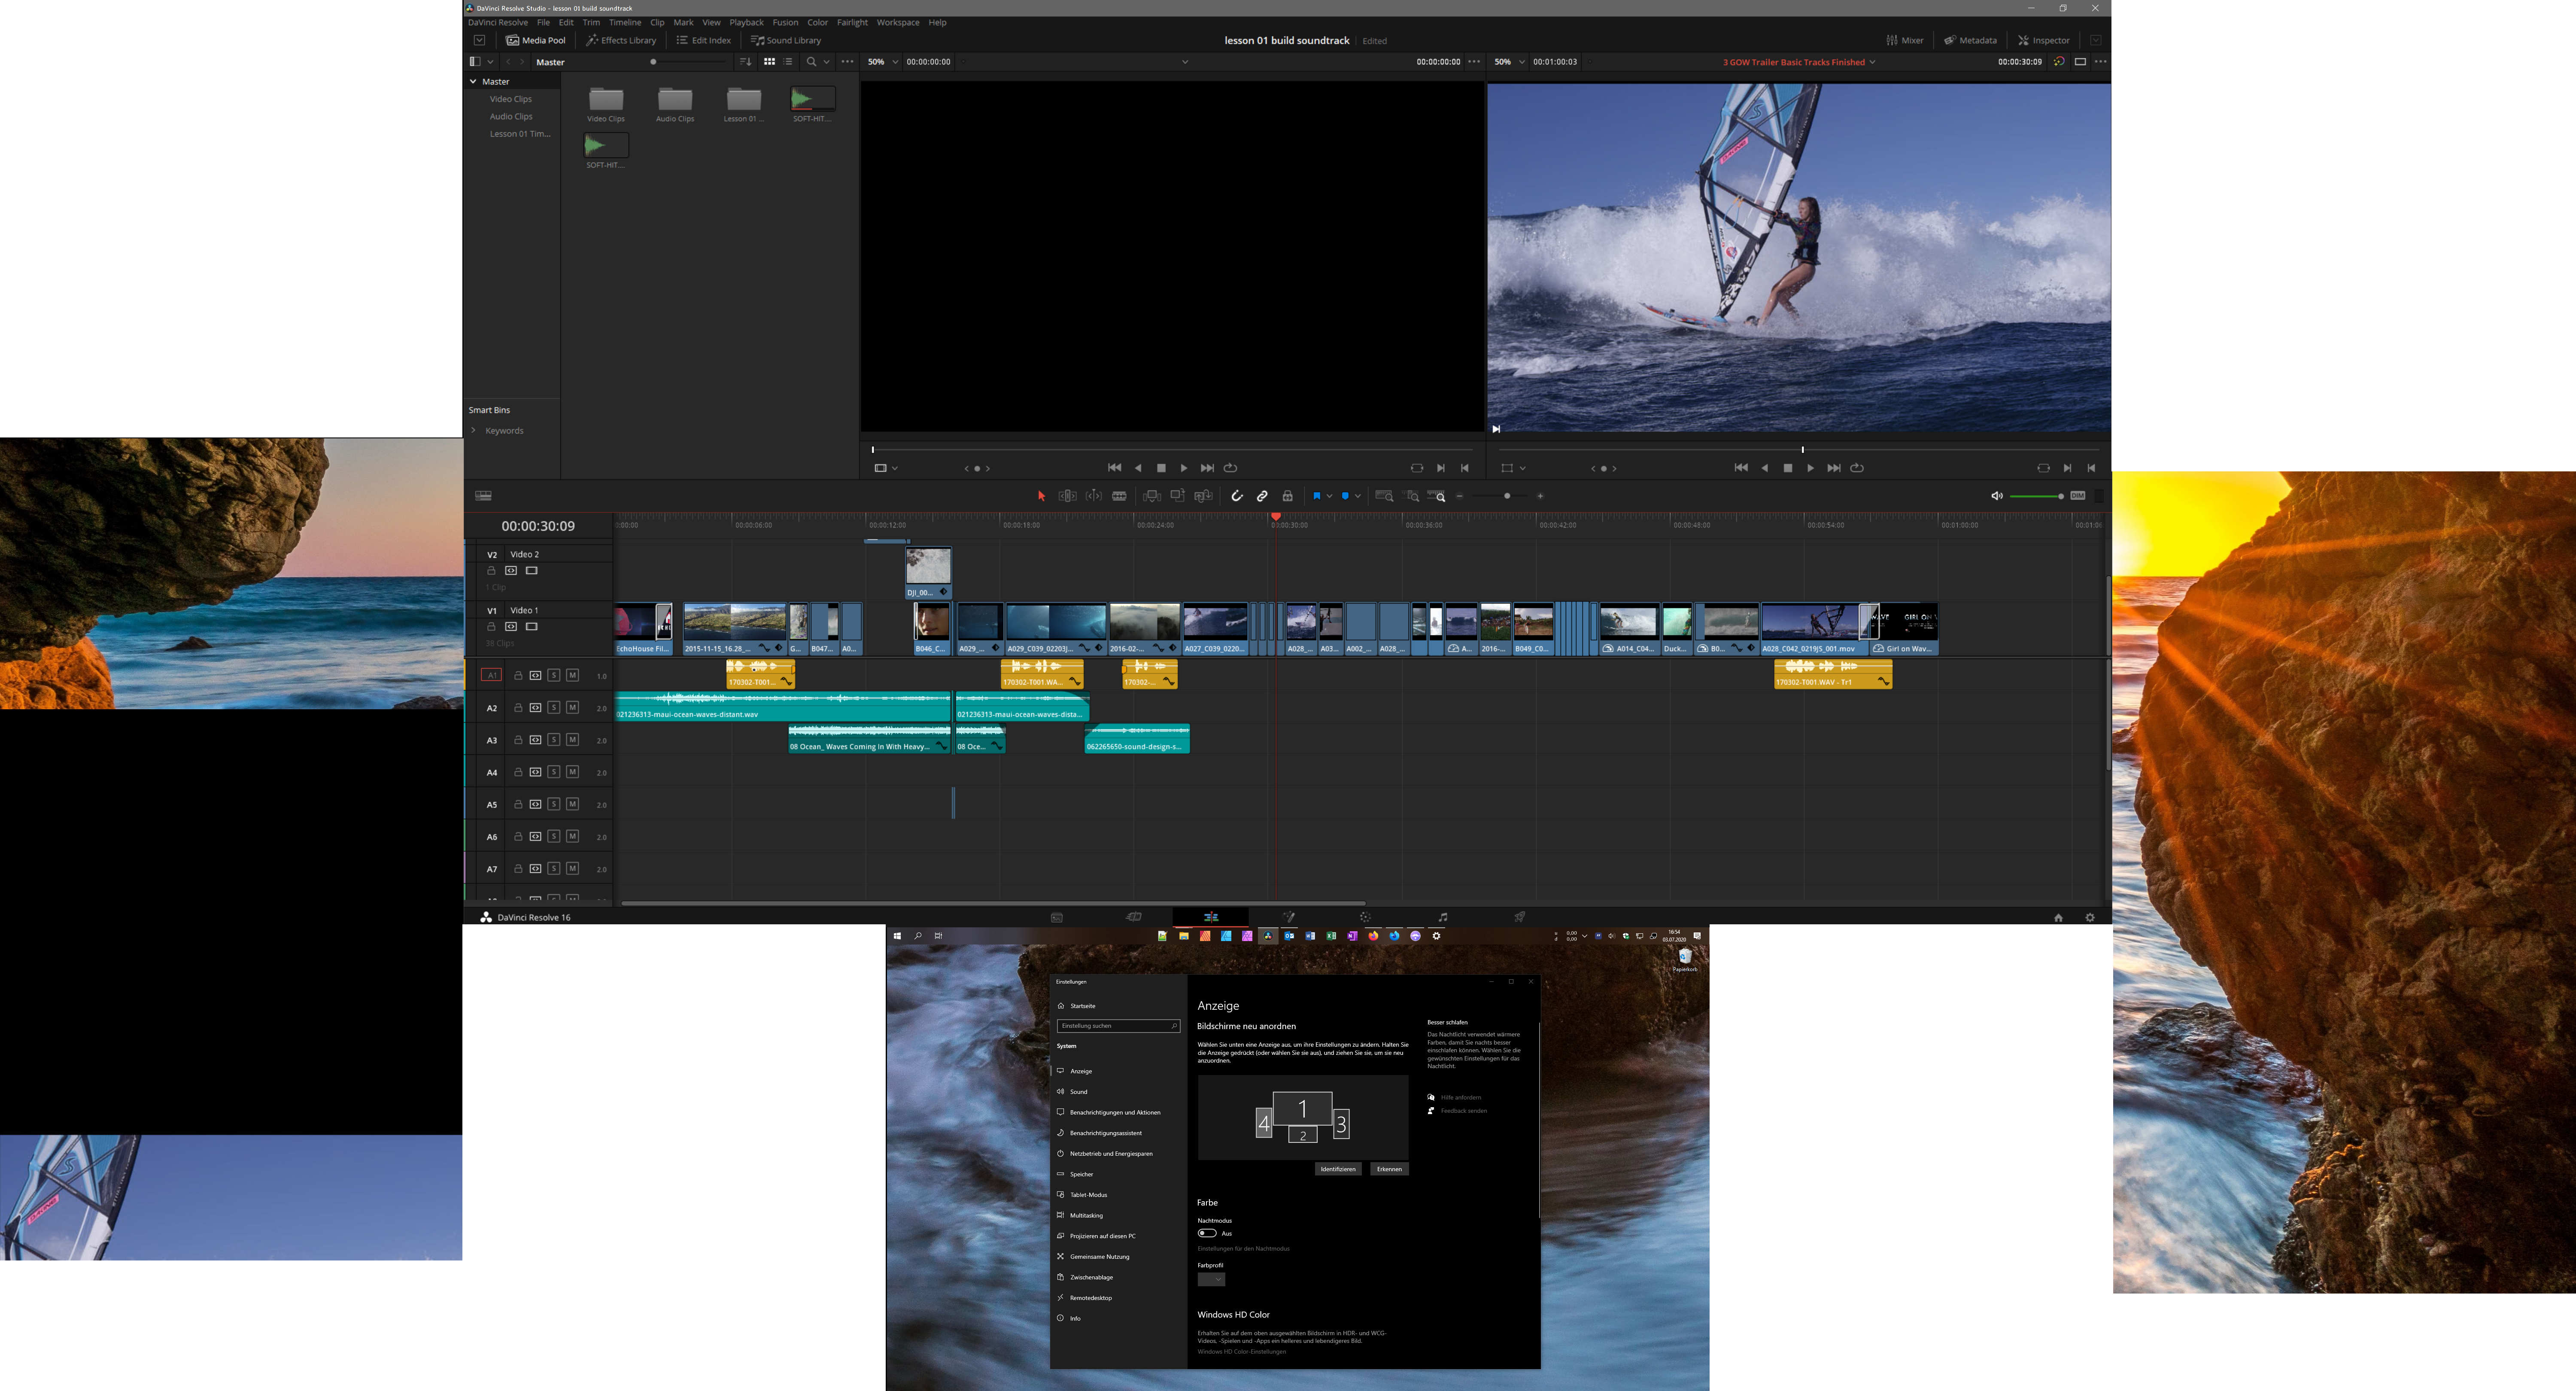Viewport: 2576px width, 1391px height.
Task: Solo audio track A3
Action: (554, 740)
